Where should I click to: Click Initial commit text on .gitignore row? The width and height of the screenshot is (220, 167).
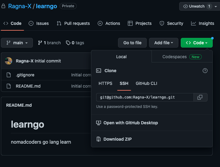pos(81,75)
